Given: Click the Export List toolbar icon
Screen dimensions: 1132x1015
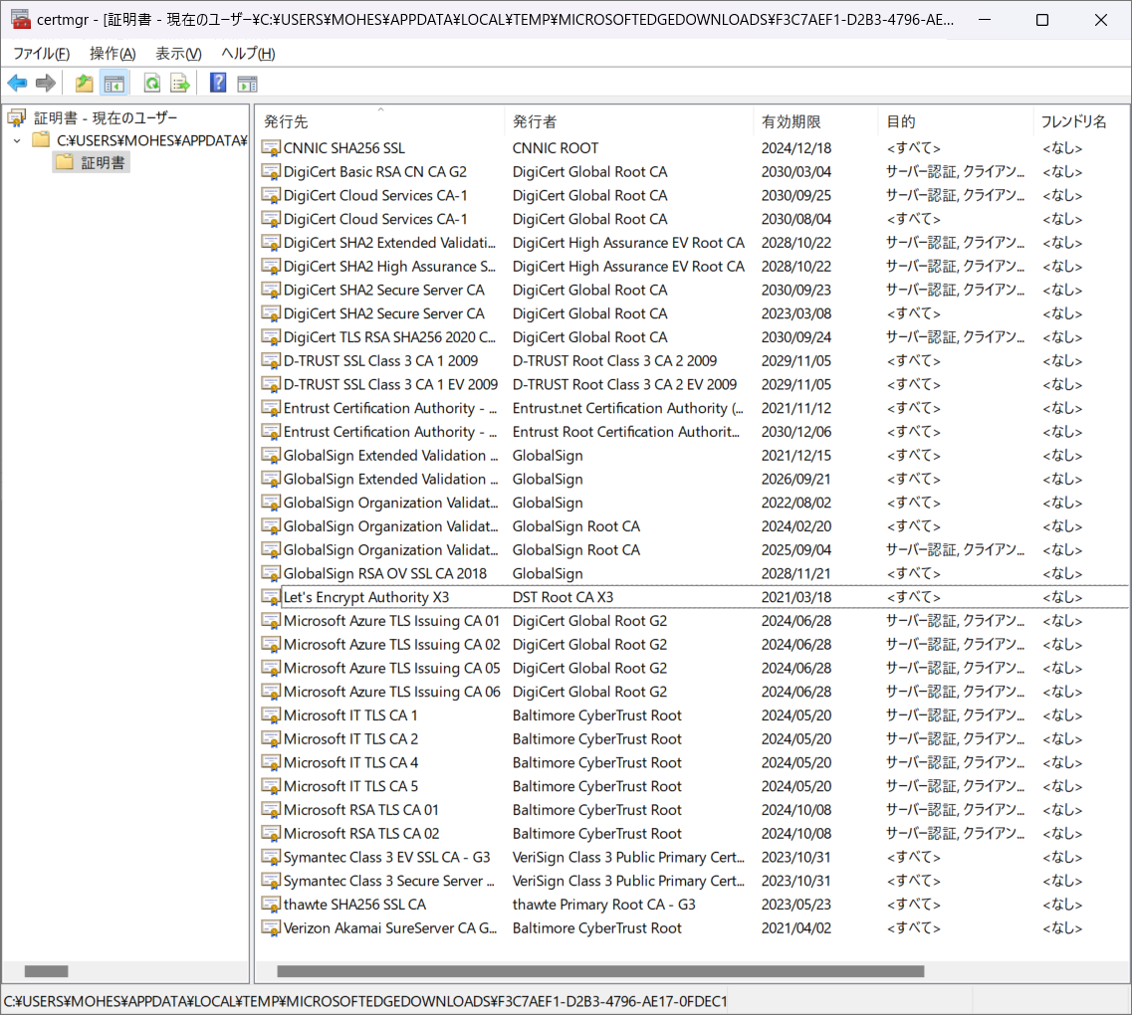Looking at the screenshot, I should [x=180, y=83].
